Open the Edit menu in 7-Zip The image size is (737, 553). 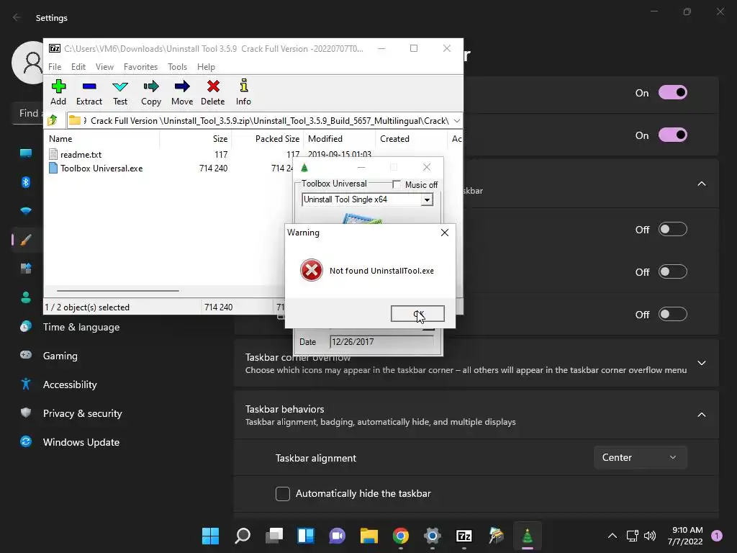78,67
